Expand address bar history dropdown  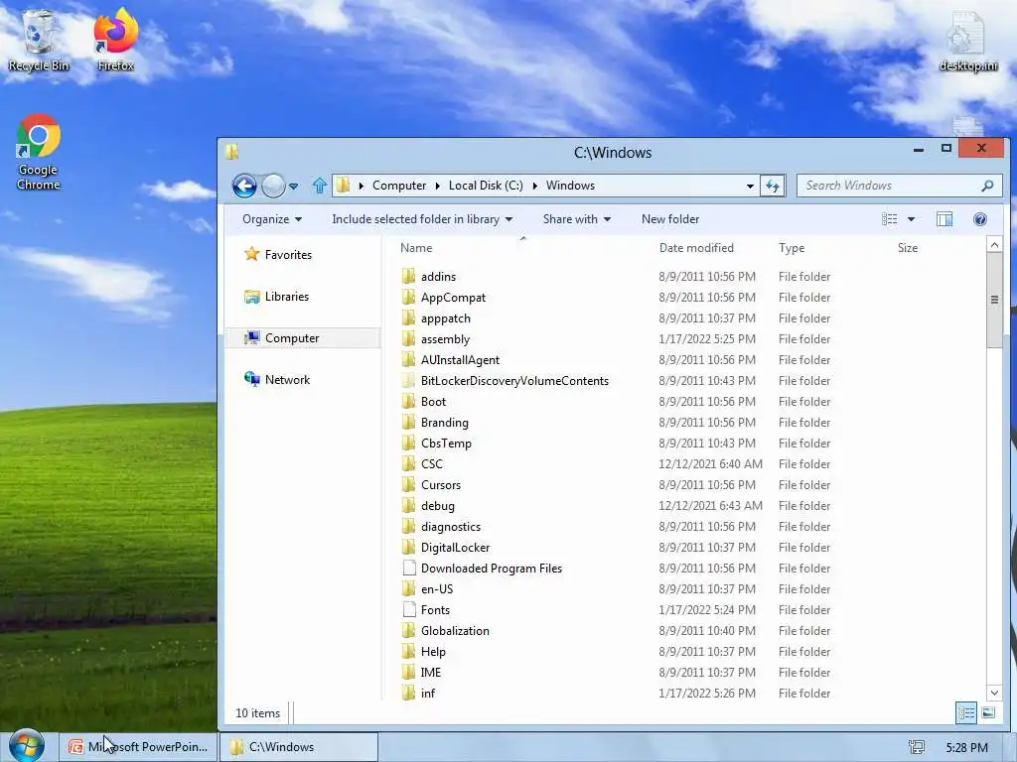tap(750, 186)
